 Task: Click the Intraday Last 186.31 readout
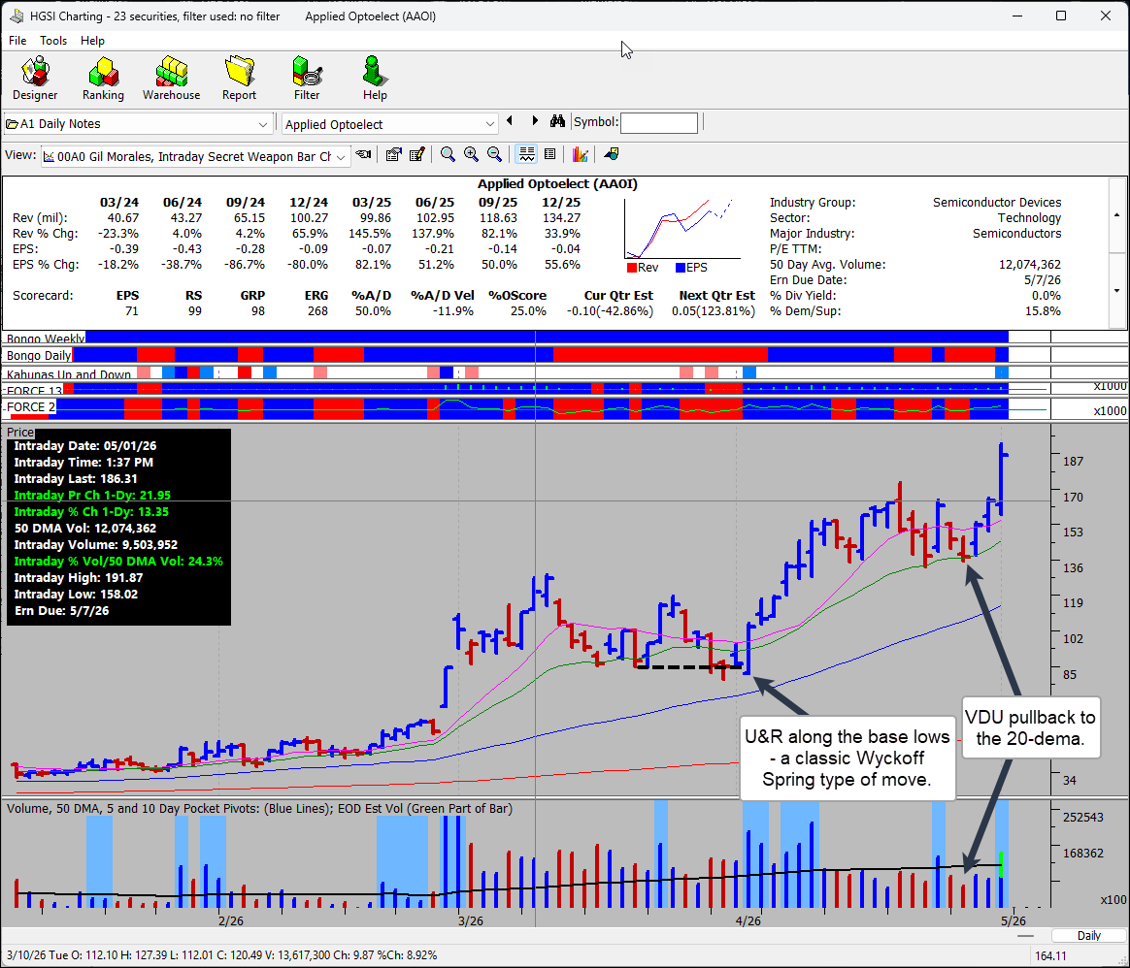point(76,479)
